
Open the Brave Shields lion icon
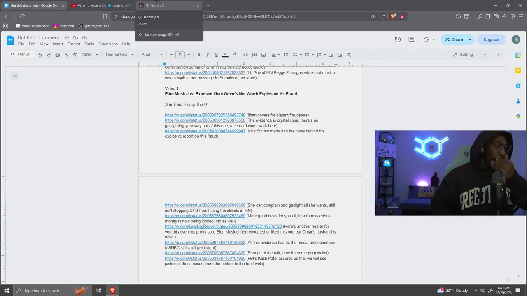393,16
